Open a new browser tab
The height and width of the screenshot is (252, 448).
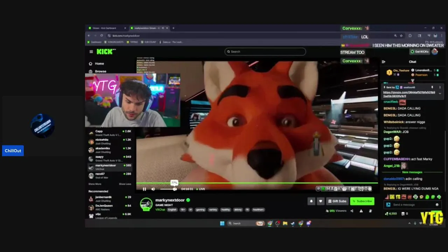(173, 28)
